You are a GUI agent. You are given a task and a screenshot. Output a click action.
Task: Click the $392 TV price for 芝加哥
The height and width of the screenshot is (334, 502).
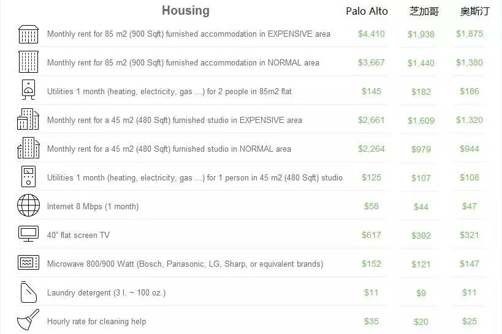tap(421, 236)
